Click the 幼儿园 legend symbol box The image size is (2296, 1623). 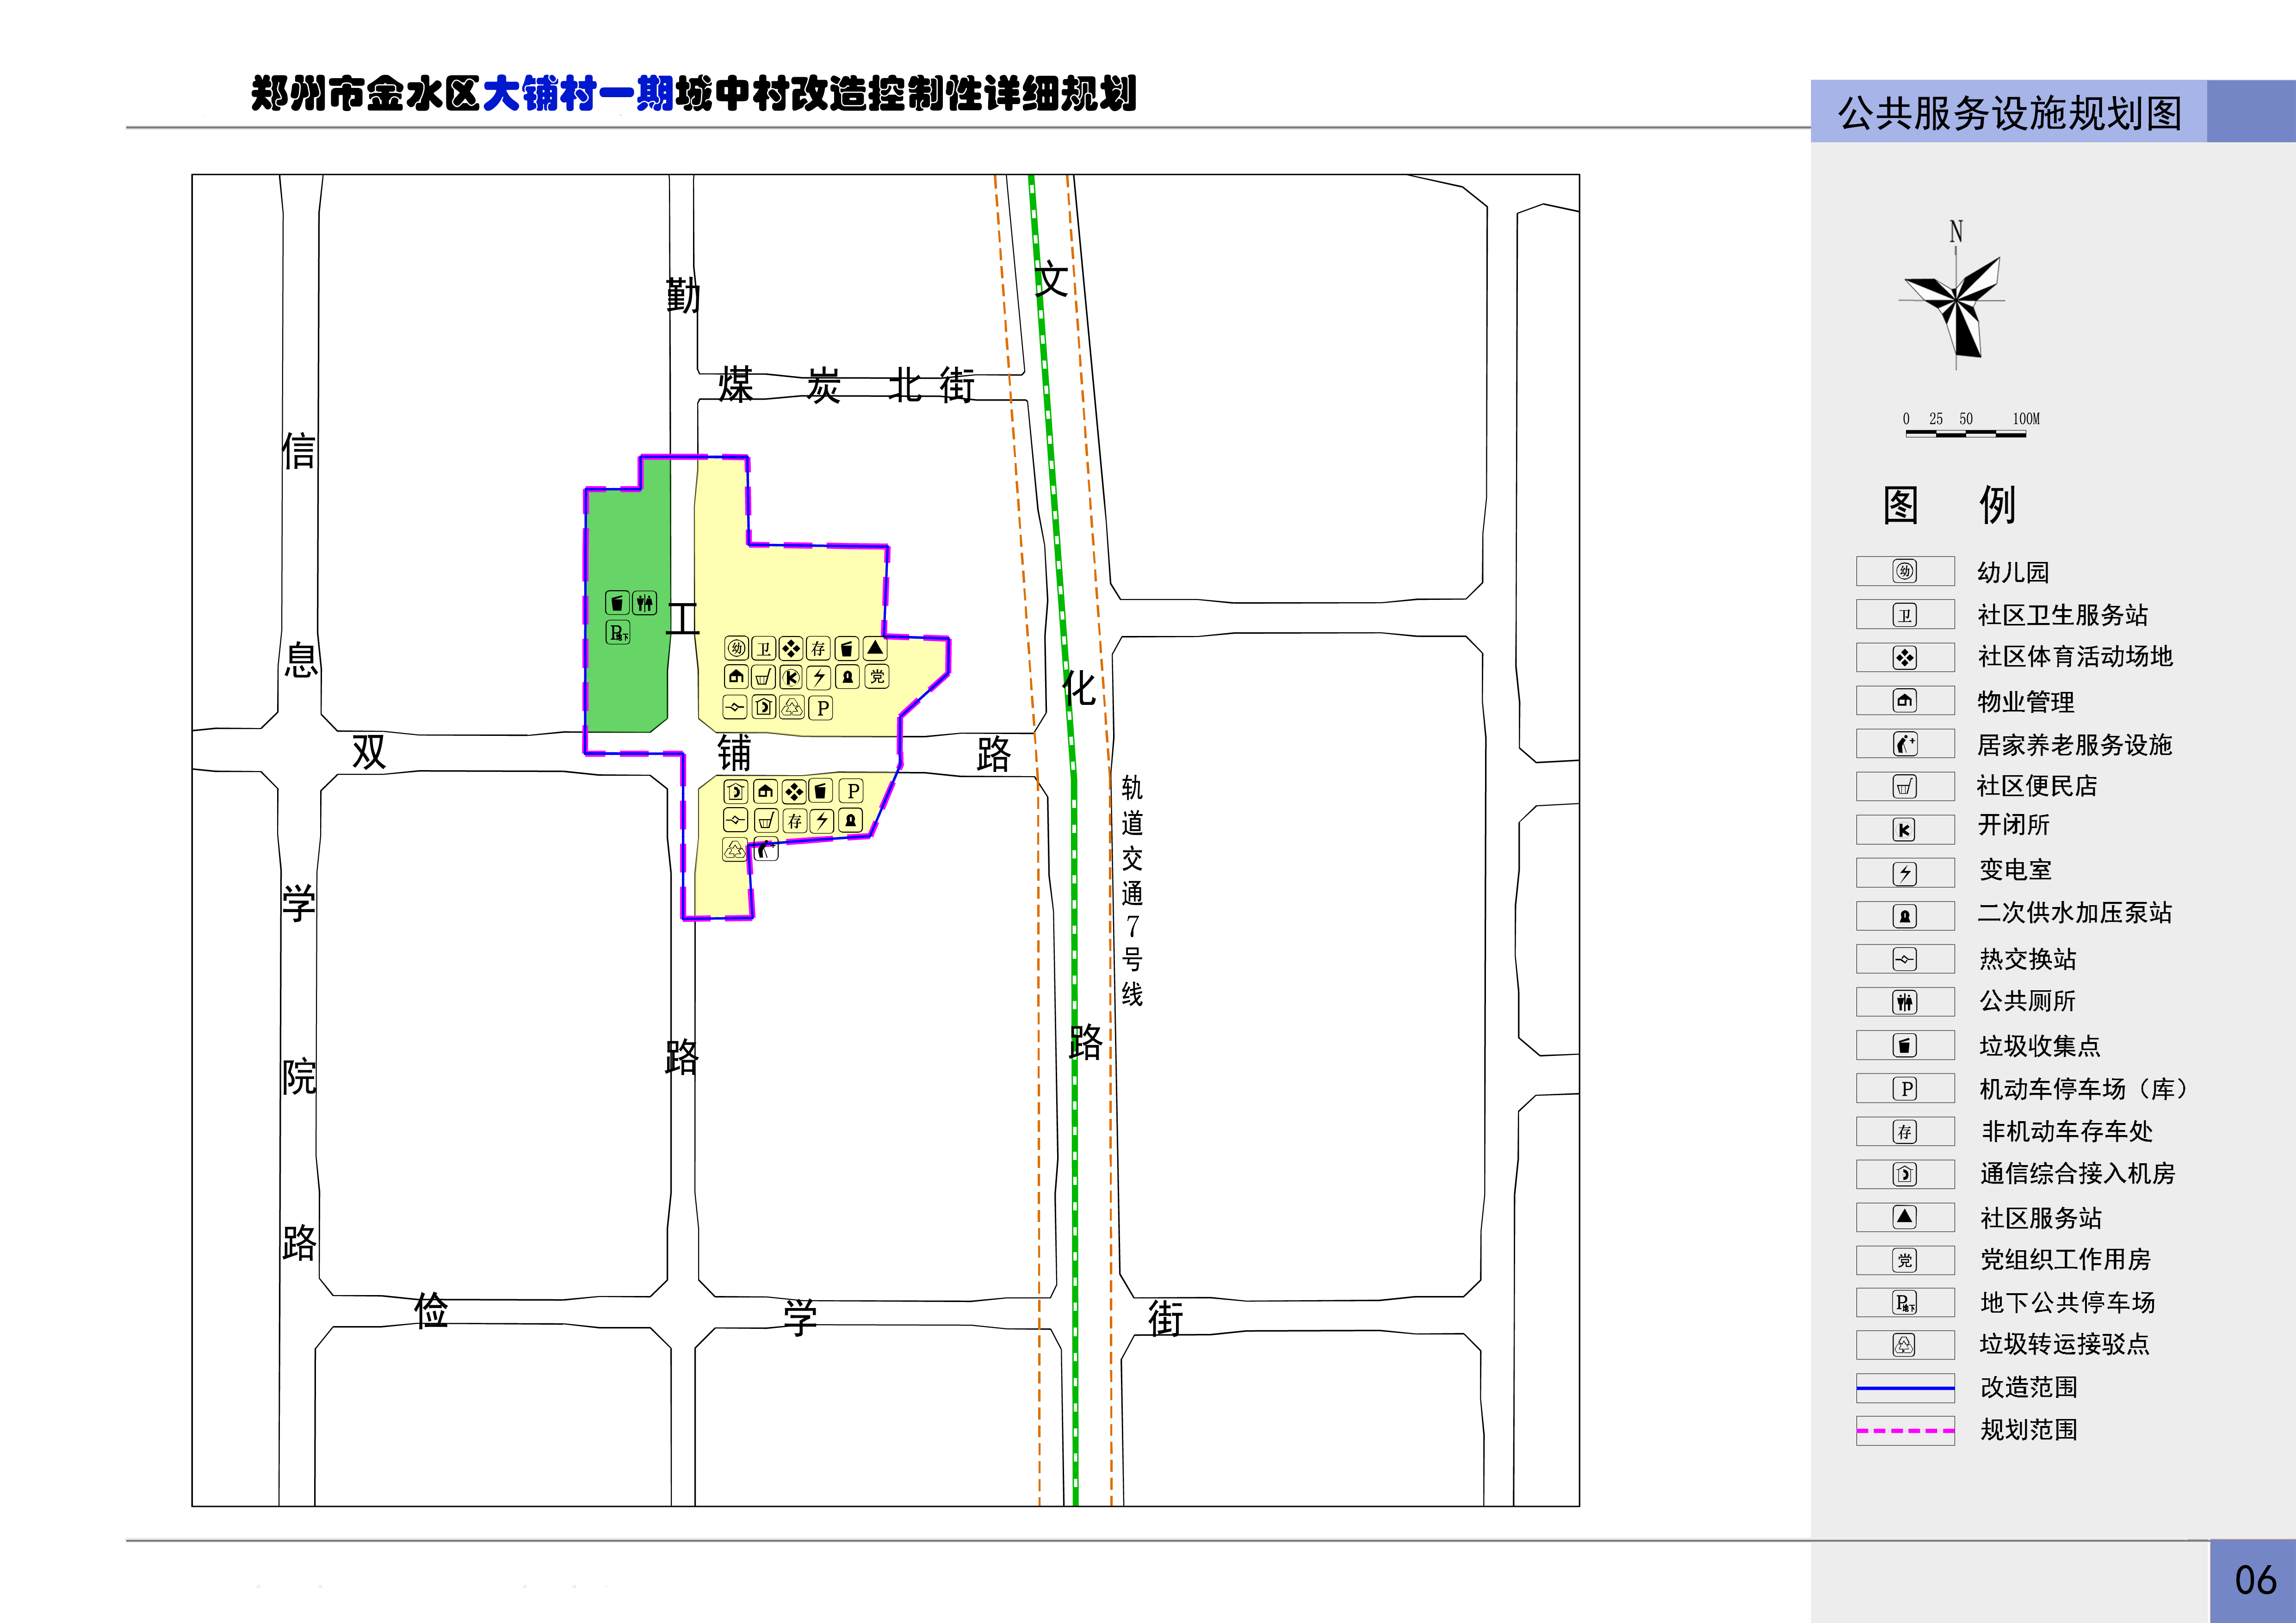click(1904, 571)
